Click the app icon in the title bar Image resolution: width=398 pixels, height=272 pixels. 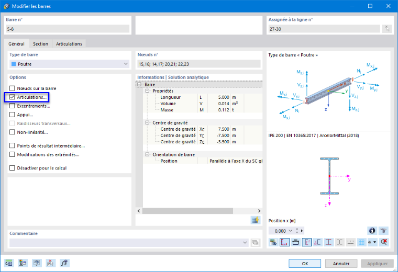point(6,6)
